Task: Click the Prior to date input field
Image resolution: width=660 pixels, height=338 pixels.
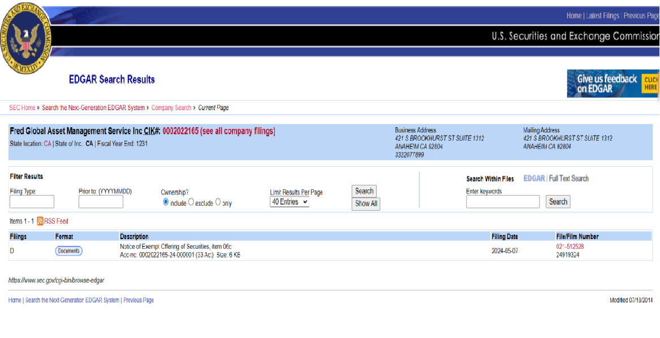Action: pyautogui.click(x=101, y=202)
